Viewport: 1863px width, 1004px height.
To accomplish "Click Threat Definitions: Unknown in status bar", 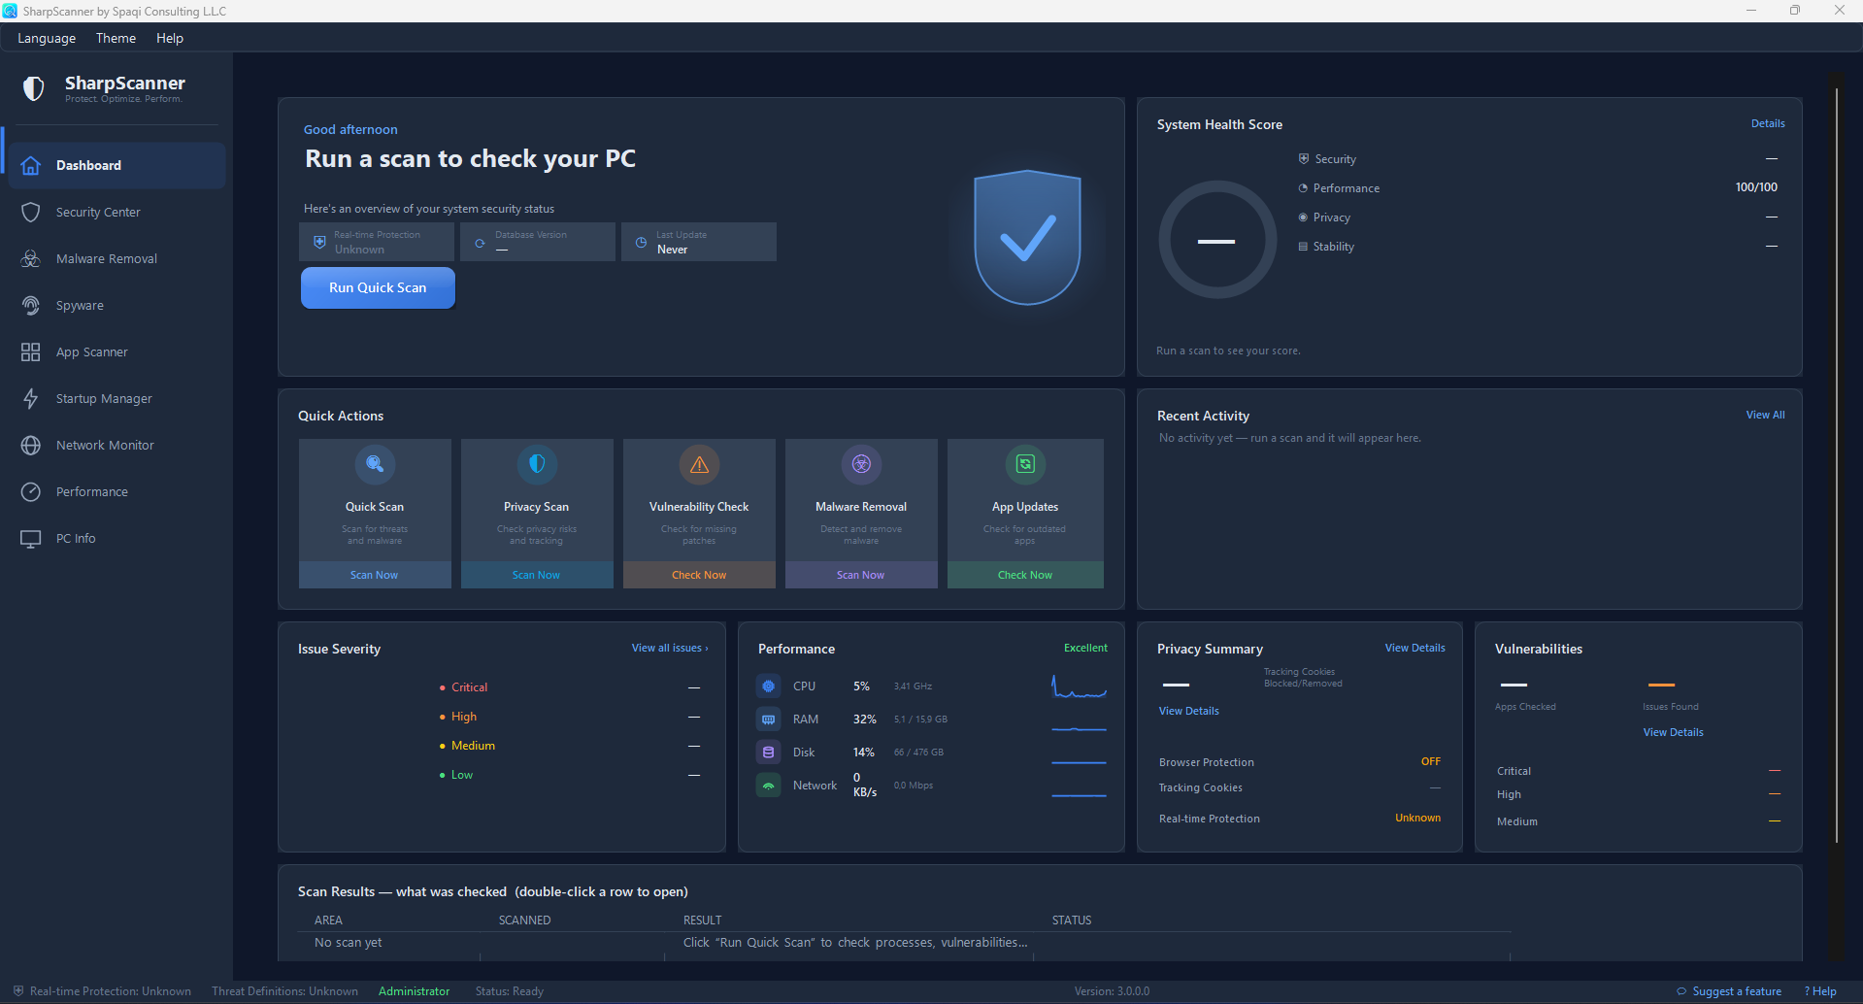I will (284, 991).
